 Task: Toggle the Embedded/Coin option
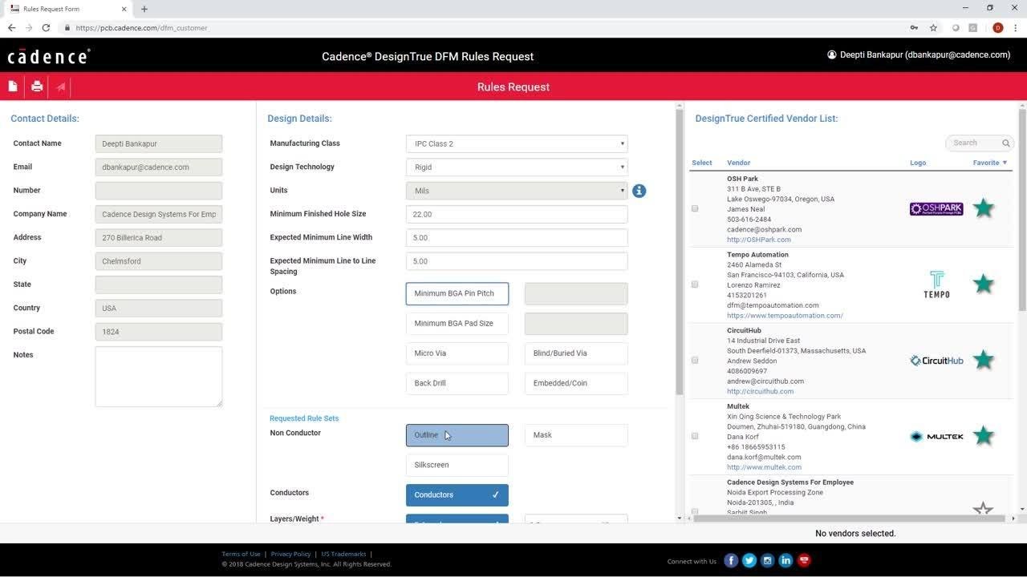(x=576, y=383)
